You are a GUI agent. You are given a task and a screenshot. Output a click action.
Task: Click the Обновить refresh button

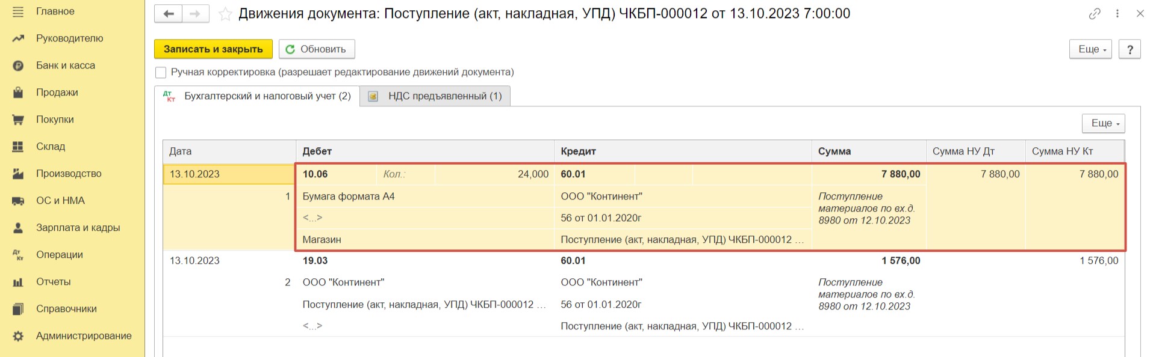coord(317,49)
